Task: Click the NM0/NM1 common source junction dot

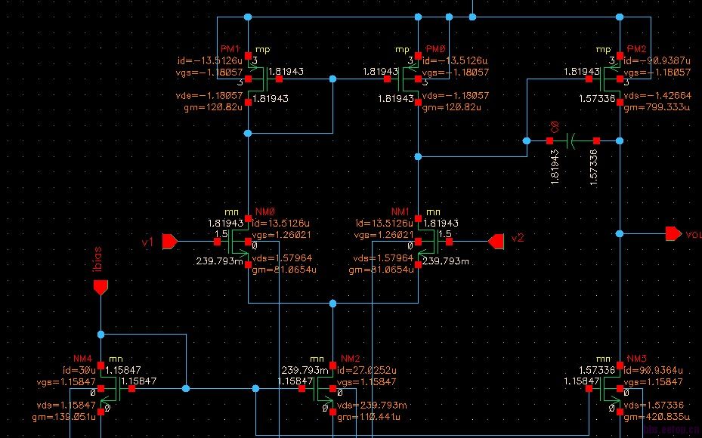Action: point(332,304)
